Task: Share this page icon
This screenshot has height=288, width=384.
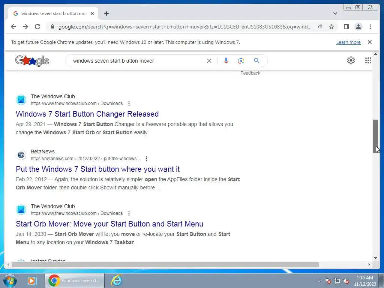Action: tap(319, 27)
